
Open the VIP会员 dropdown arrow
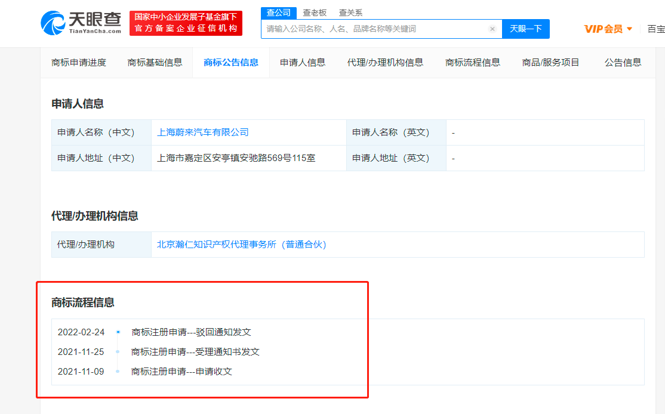(x=629, y=29)
